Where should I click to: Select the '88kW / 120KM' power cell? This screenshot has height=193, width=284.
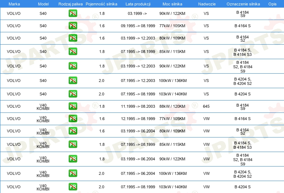tap(172, 106)
